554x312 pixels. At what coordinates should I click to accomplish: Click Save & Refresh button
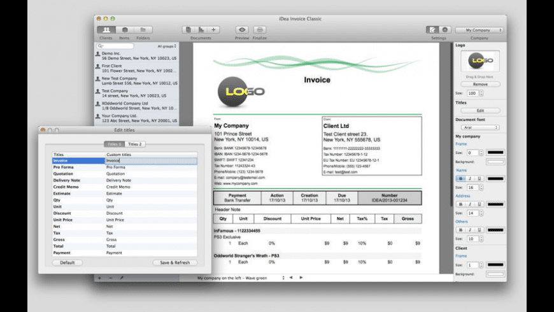point(175,262)
